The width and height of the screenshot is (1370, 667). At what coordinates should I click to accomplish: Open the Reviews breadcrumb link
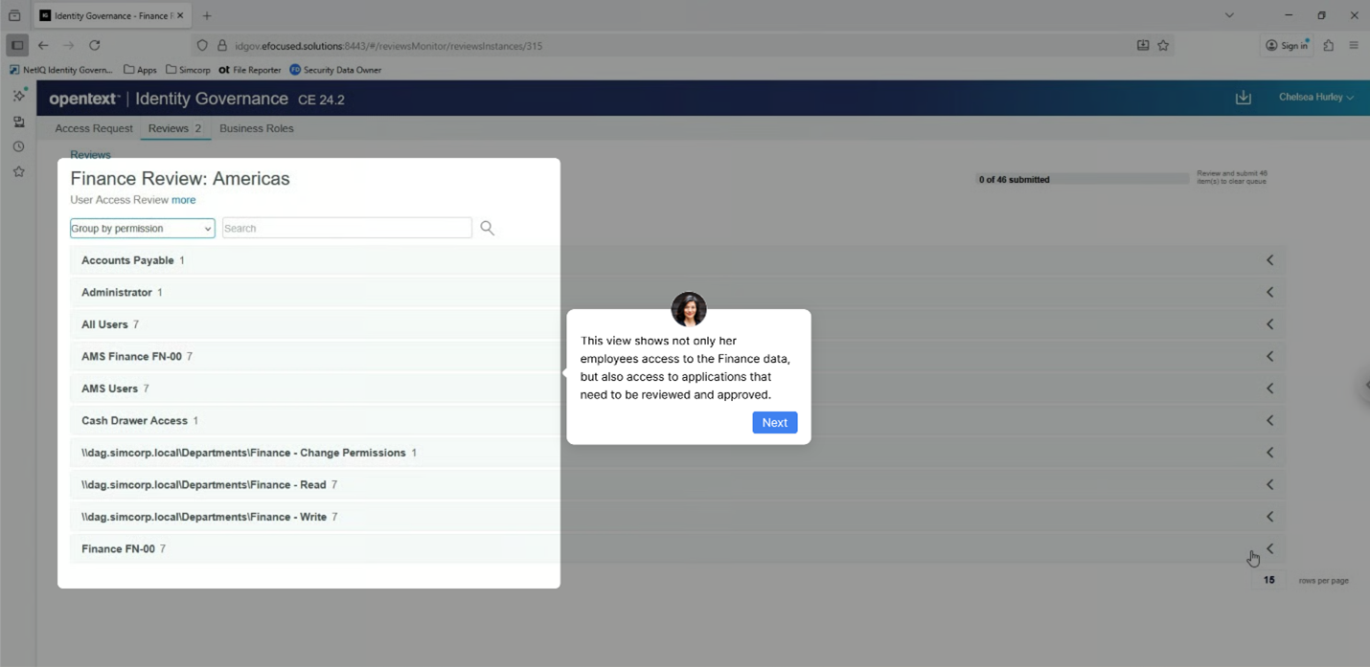pyautogui.click(x=90, y=155)
